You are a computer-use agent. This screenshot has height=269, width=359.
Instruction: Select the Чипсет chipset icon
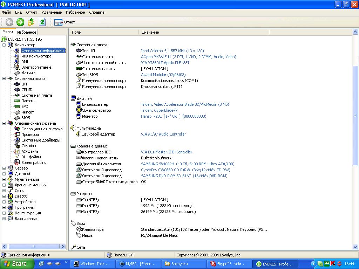point(17,112)
